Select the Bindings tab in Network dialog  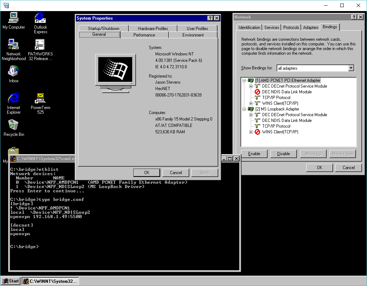click(329, 27)
